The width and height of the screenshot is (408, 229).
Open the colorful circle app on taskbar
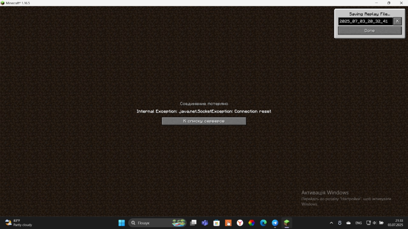[x=252, y=223]
